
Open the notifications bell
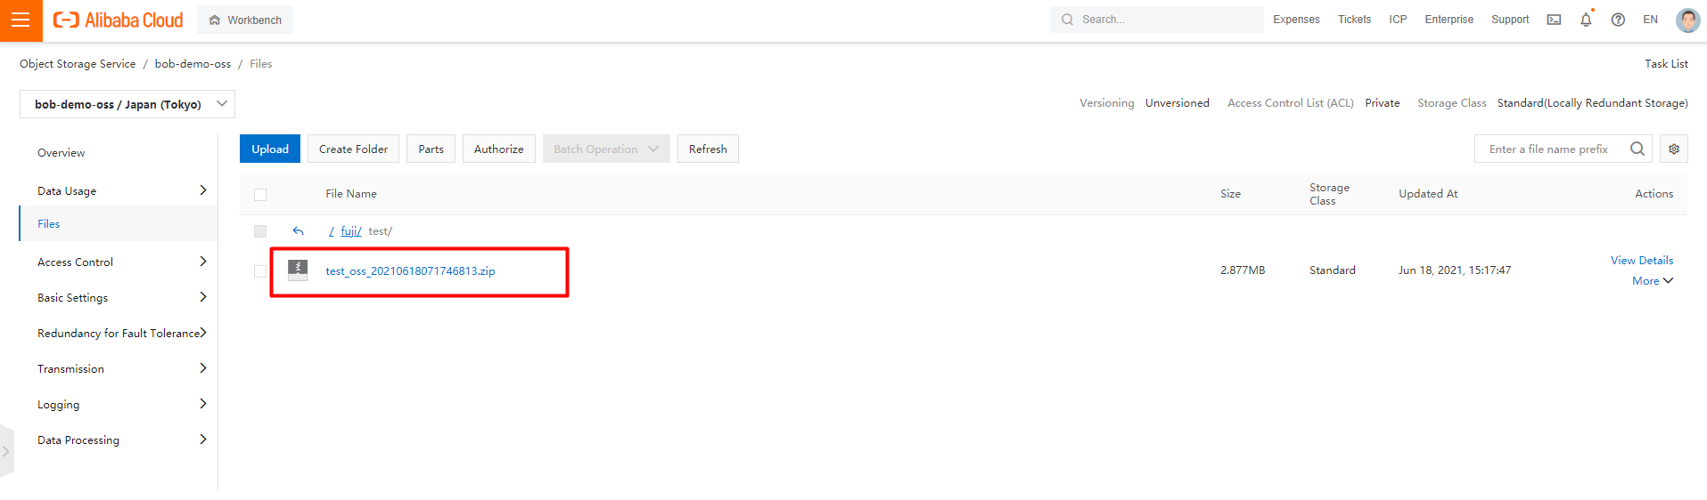click(1586, 20)
